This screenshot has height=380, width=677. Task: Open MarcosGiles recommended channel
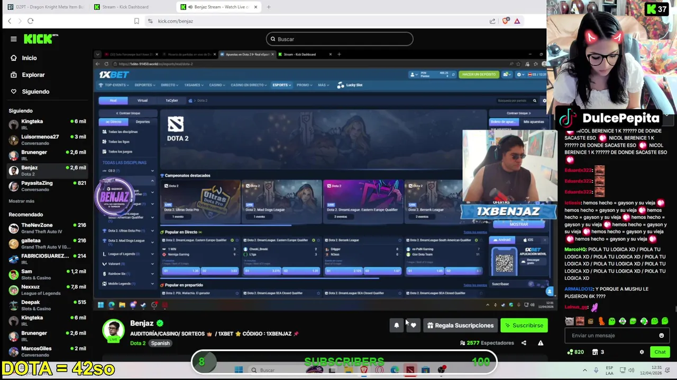coord(48,351)
